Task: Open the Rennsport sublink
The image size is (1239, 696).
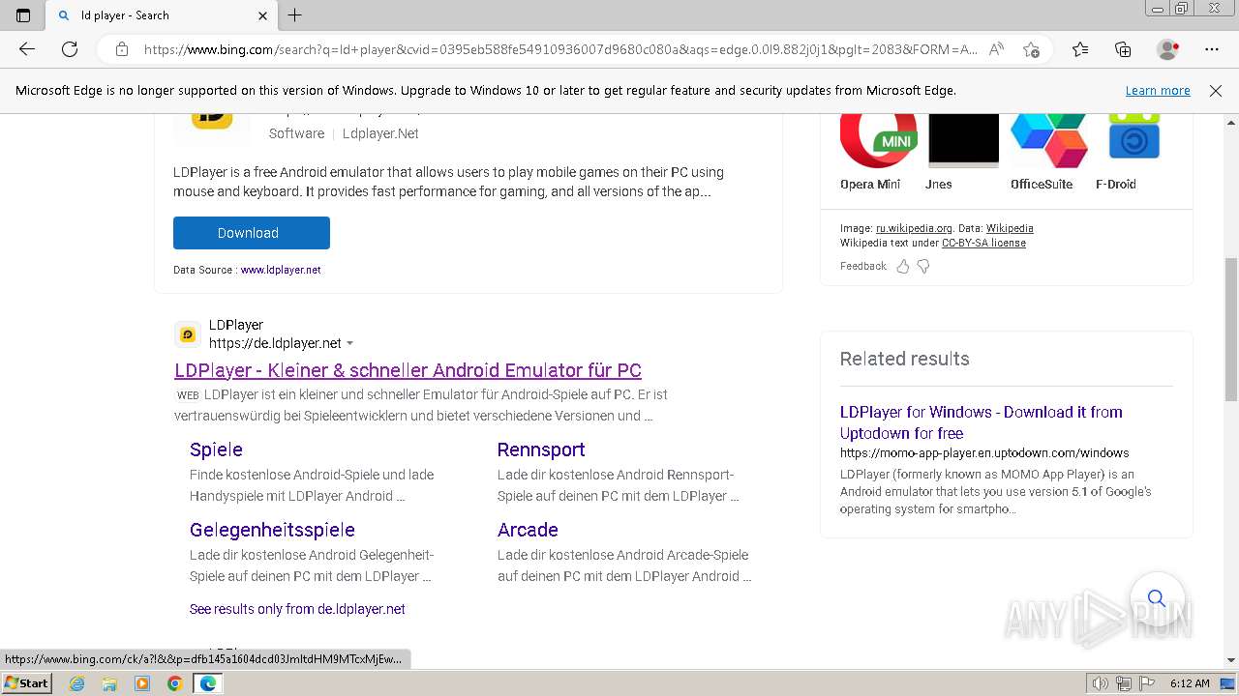Action: click(x=541, y=449)
